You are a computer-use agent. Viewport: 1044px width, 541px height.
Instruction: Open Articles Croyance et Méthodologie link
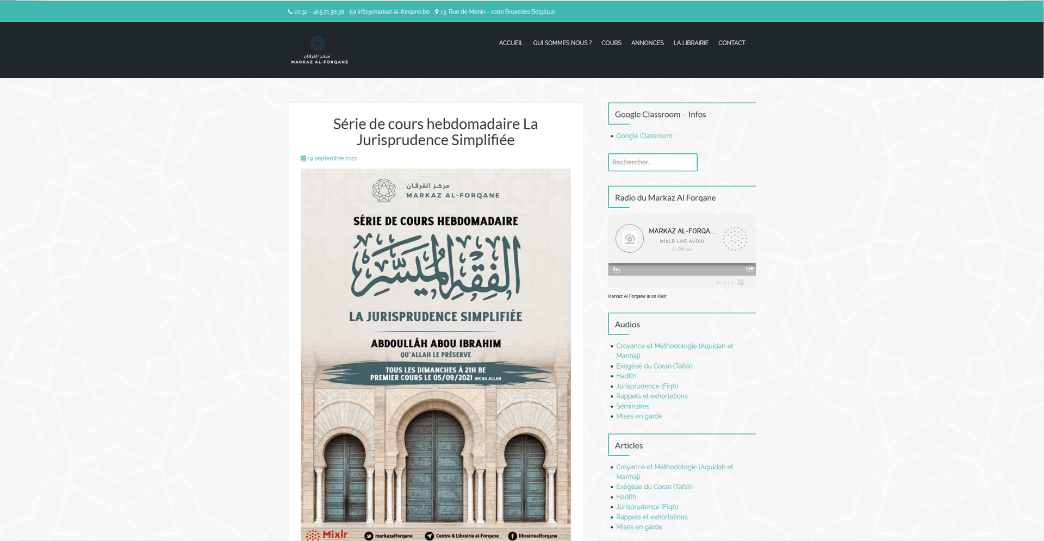[x=674, y=472]
